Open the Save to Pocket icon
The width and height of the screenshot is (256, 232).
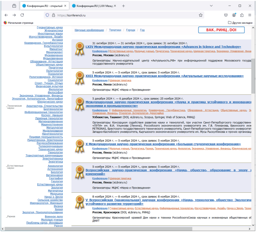point(226,15)
